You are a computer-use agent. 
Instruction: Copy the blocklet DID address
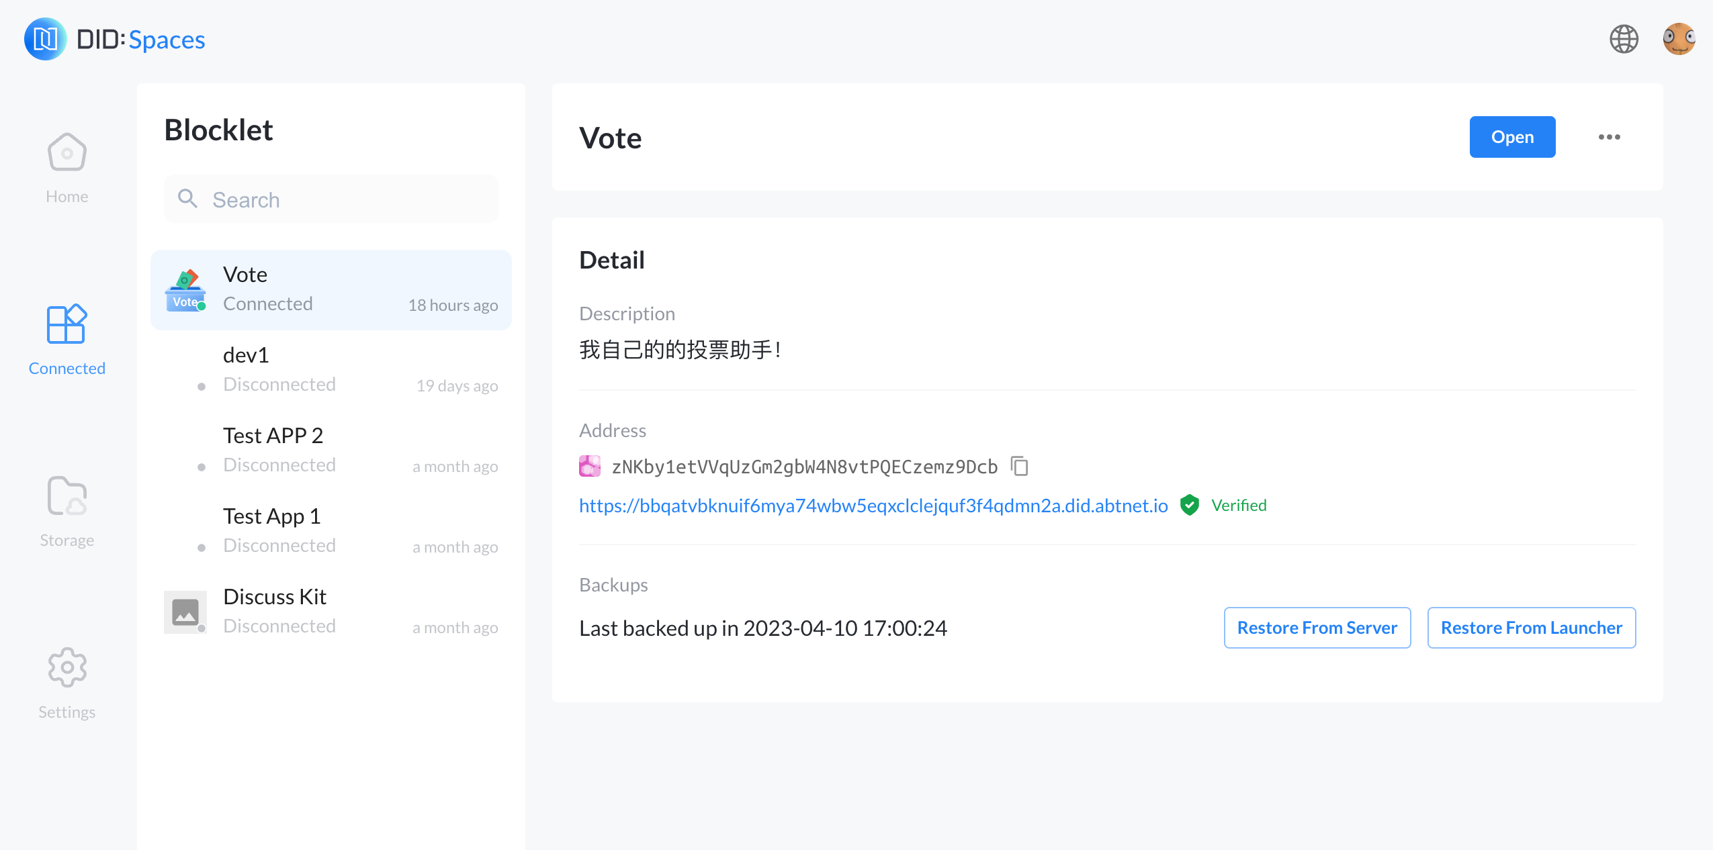(x=1019, y=466)
